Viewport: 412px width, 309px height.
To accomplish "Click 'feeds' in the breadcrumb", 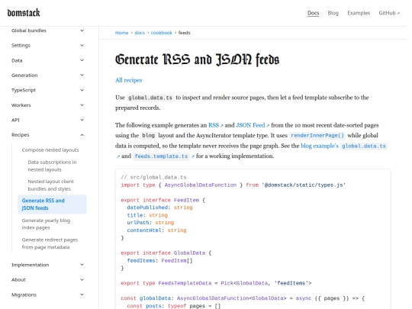I will pos(184,33).
